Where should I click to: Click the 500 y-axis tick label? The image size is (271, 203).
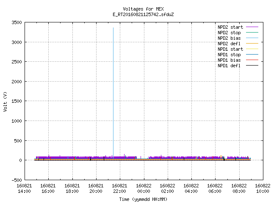pos(18,141)
